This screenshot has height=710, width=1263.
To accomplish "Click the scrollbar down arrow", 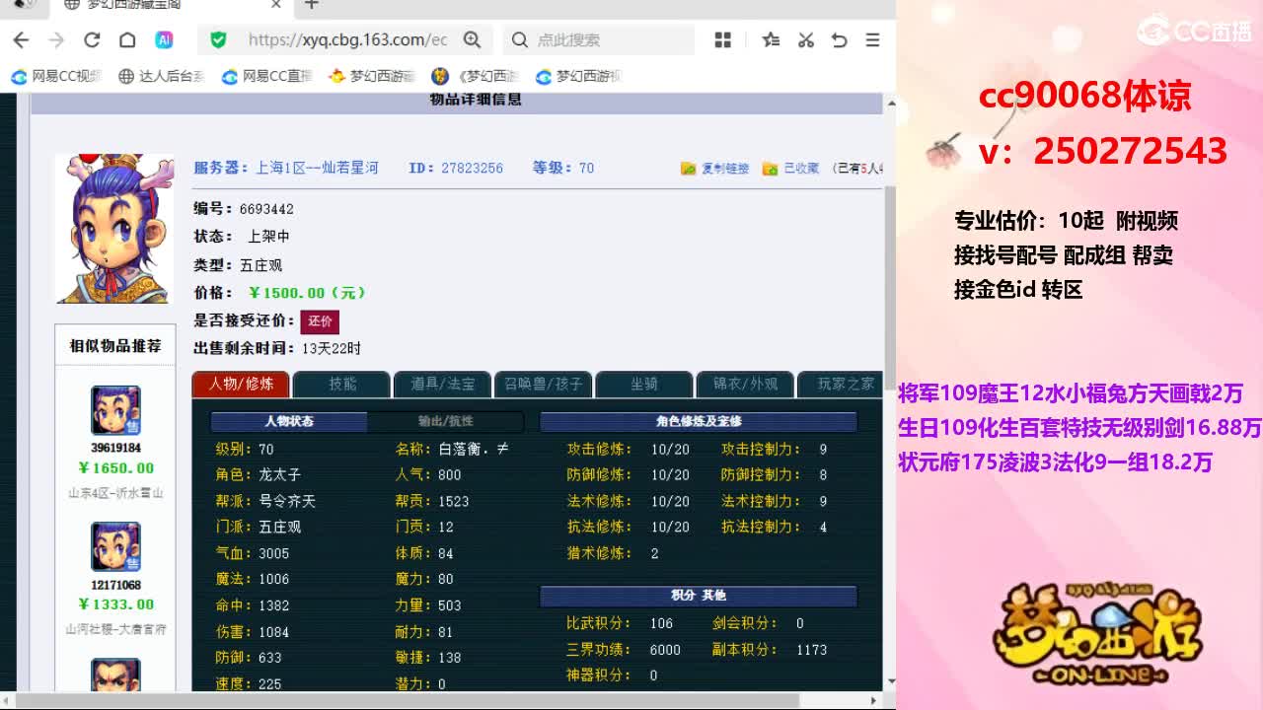I will [x=891, y=681].
